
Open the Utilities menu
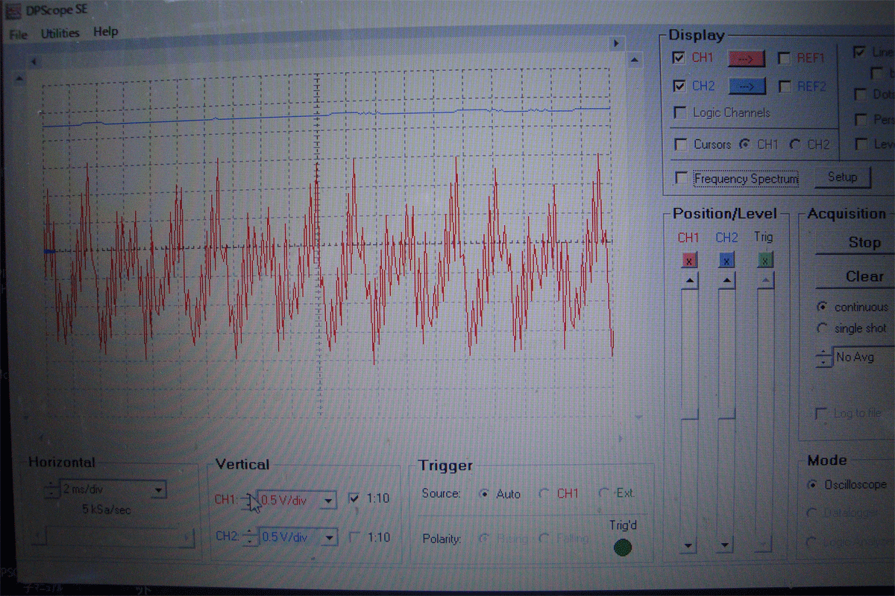[60, 33]
